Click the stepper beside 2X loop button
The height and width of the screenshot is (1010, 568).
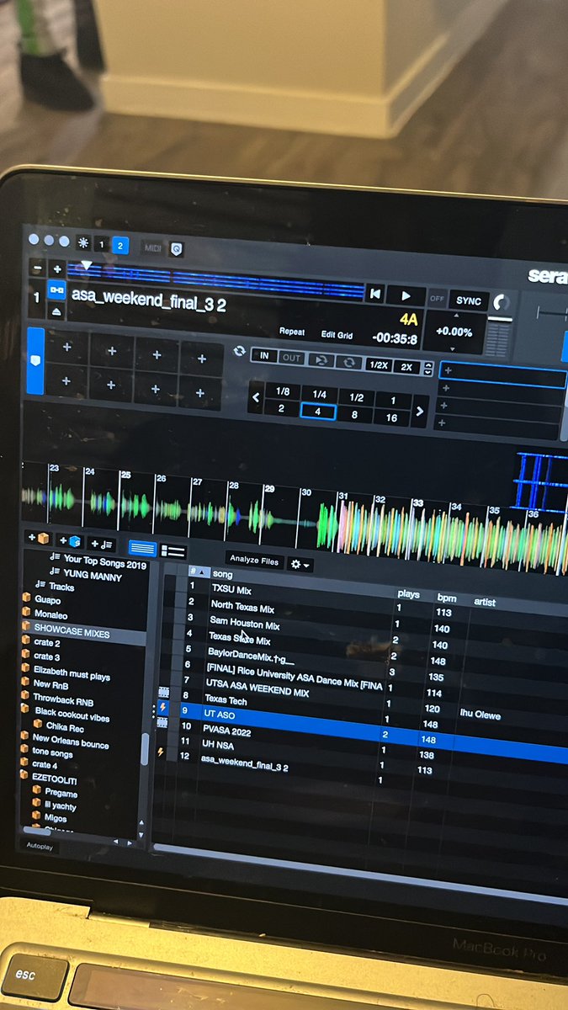[428, 369]
